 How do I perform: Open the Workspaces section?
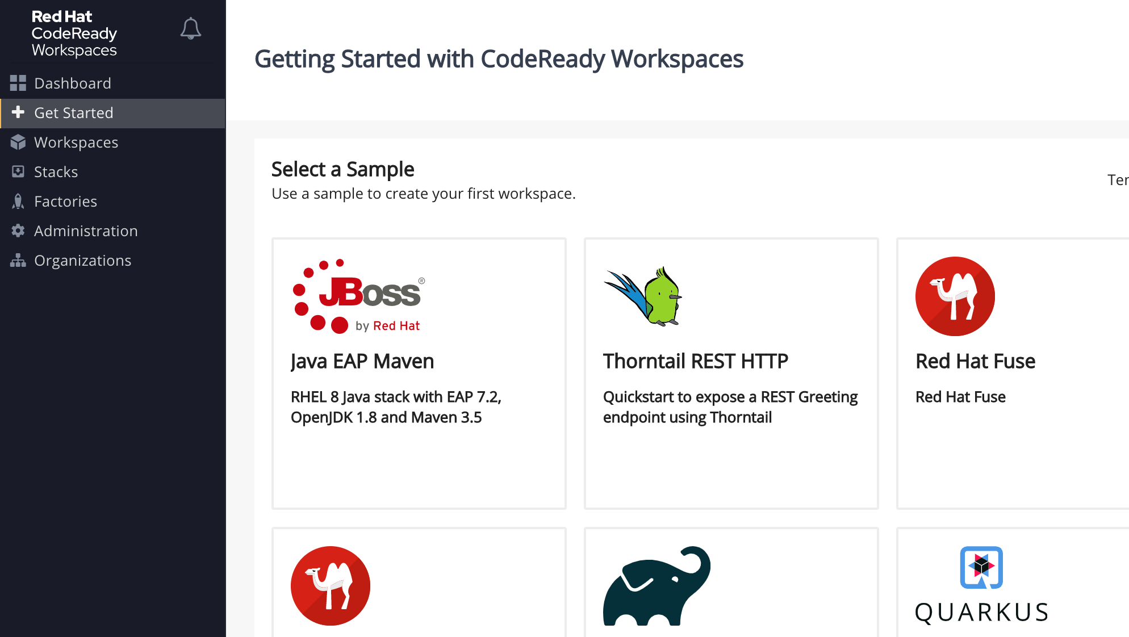pyautogui.click(x=76, y=142)
